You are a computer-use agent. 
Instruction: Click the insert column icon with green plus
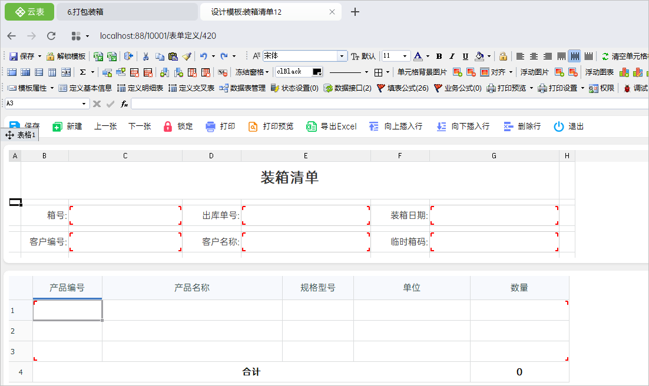tap(164, 72)
